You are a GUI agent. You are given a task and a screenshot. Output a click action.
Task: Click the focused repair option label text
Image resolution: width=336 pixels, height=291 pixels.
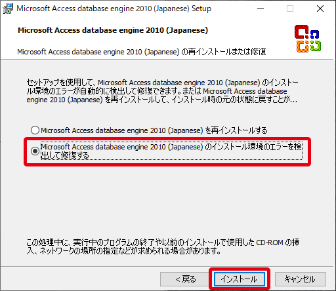click(x=171, y=151)
